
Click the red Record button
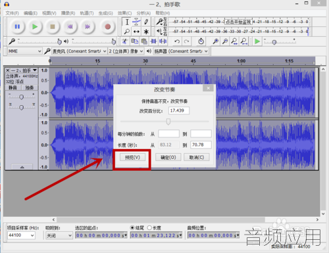107,27
